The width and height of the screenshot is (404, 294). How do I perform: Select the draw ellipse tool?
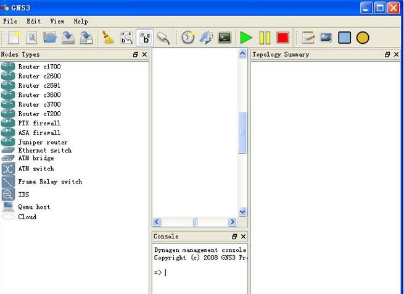(363, 38)
